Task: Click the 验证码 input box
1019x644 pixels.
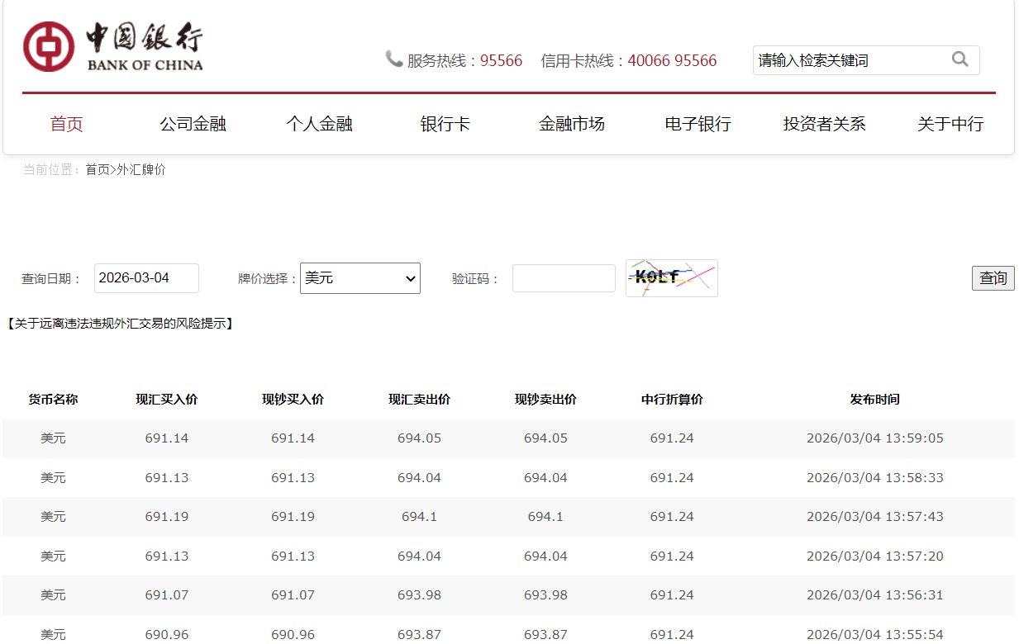Action: (564, 278)
